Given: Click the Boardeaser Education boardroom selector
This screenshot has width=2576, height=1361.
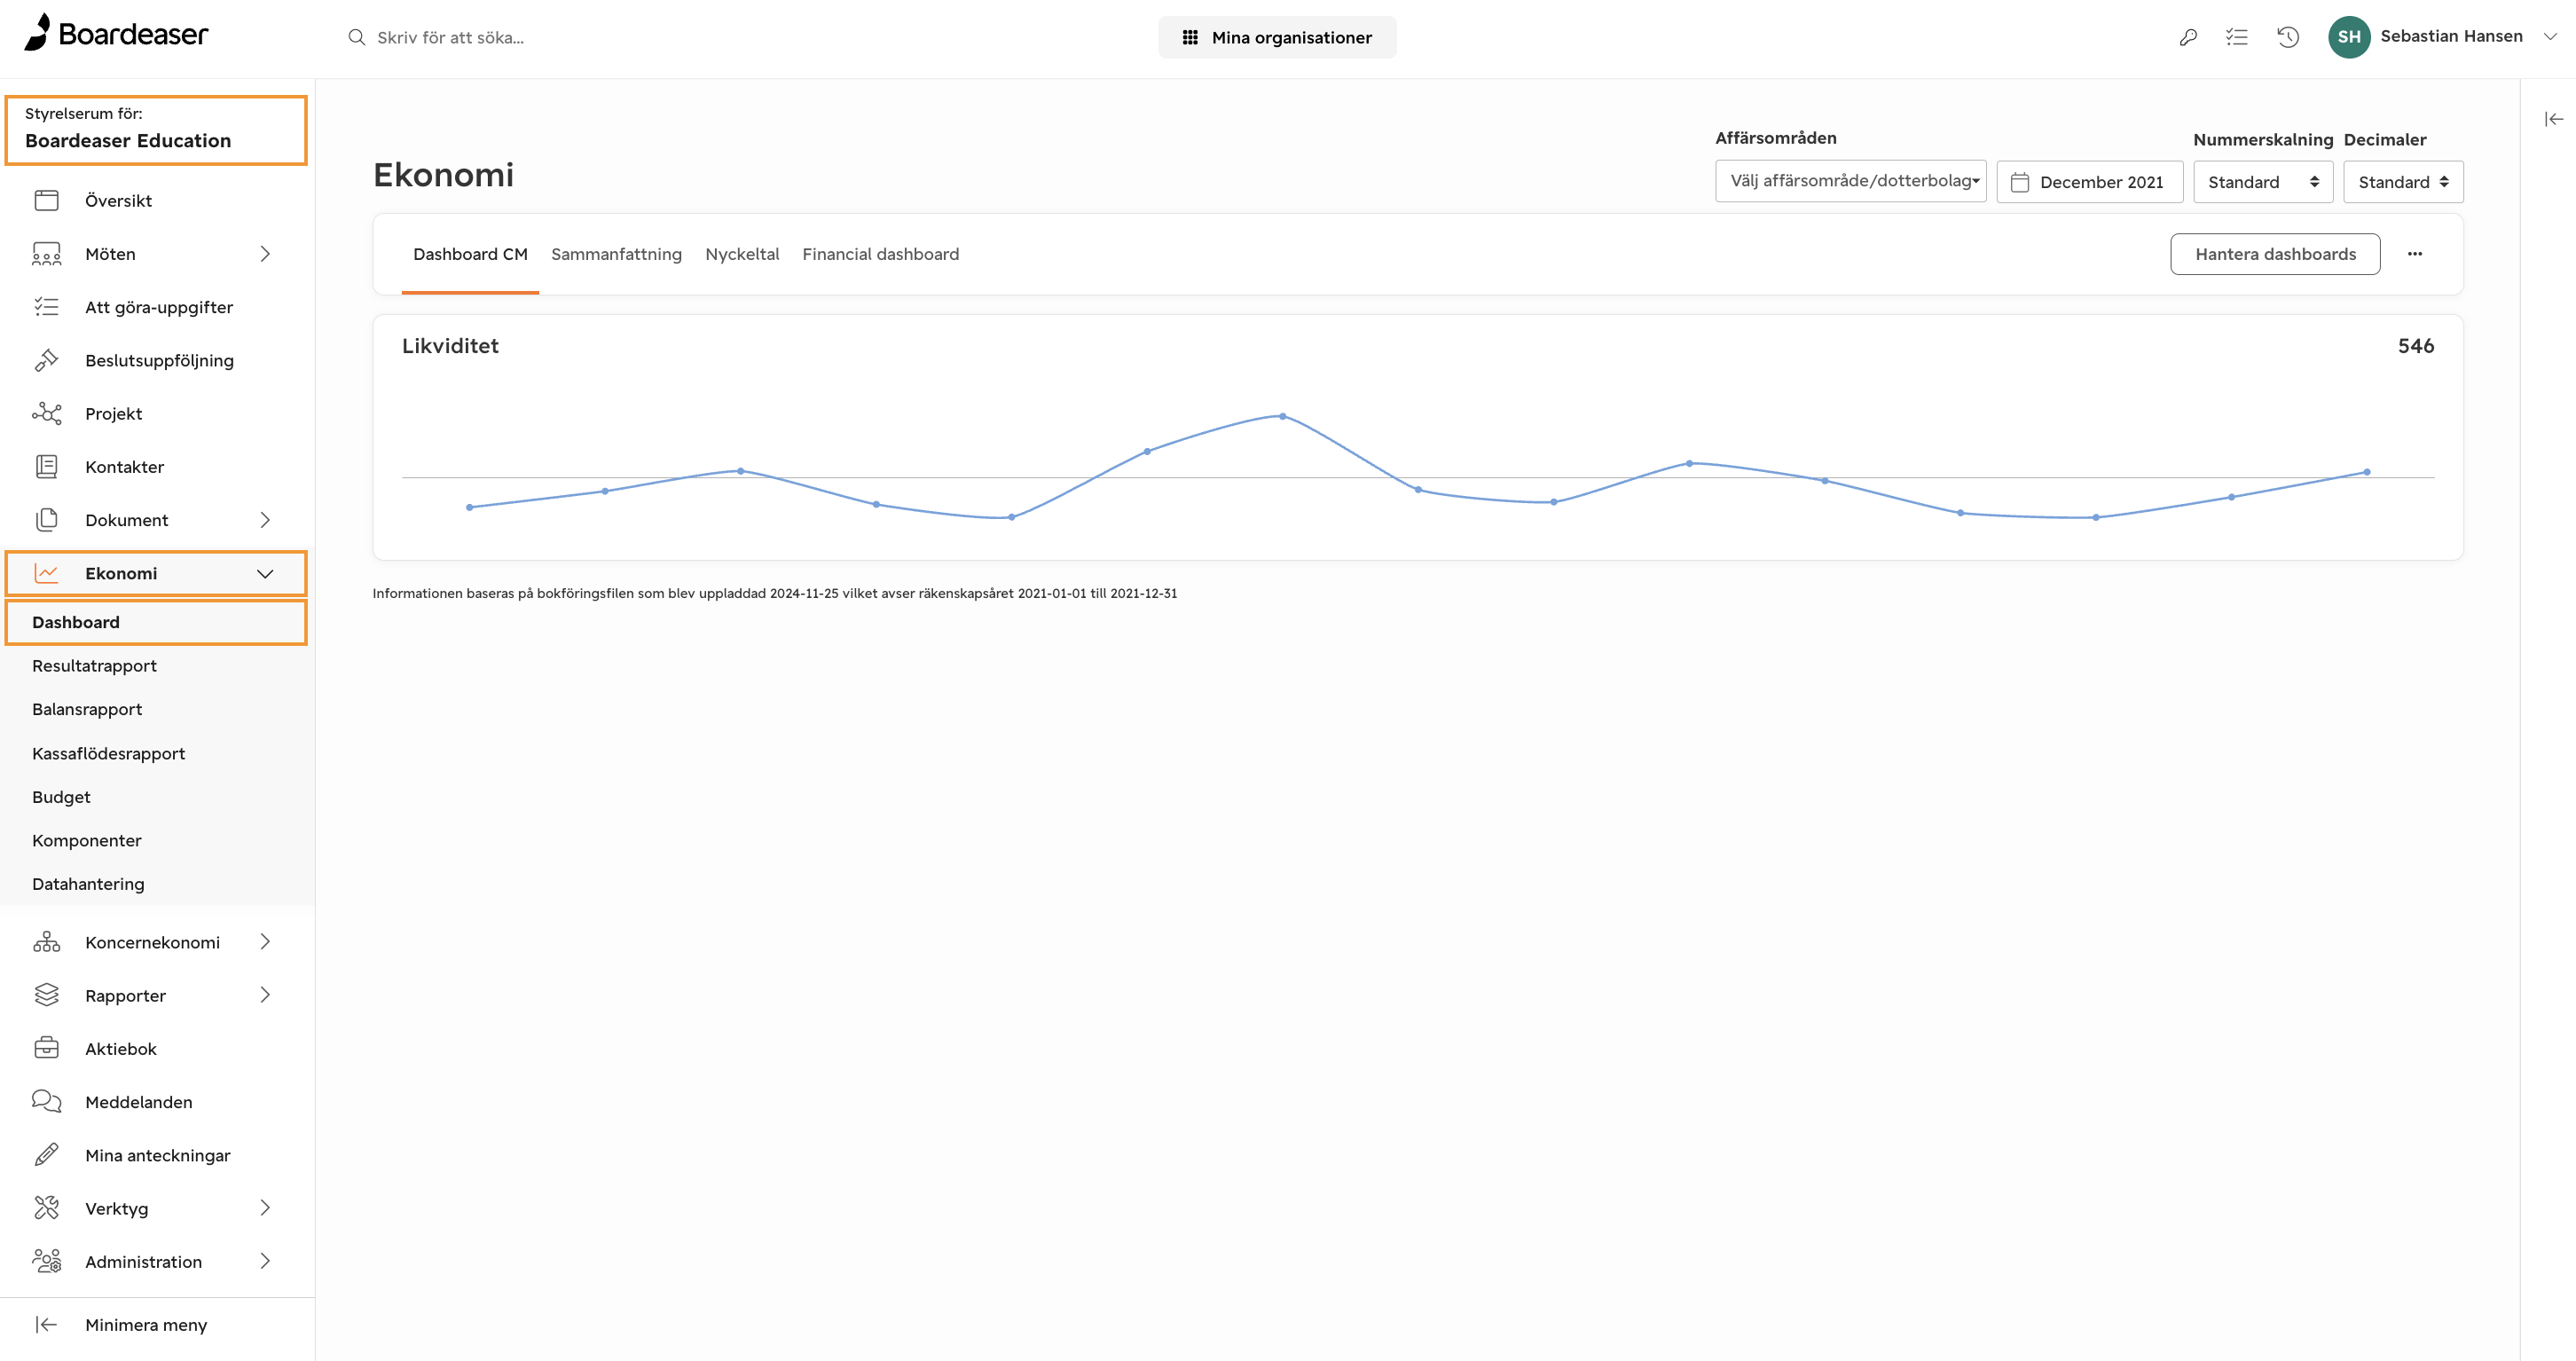Looking at the screenshot, I should (156, 130).
